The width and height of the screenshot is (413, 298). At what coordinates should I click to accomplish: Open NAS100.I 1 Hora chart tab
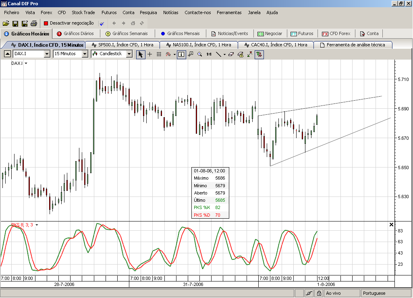pos(199,45)
